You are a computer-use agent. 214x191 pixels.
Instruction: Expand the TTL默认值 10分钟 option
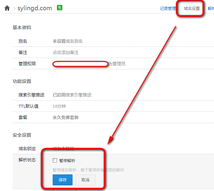pos(59,106)
